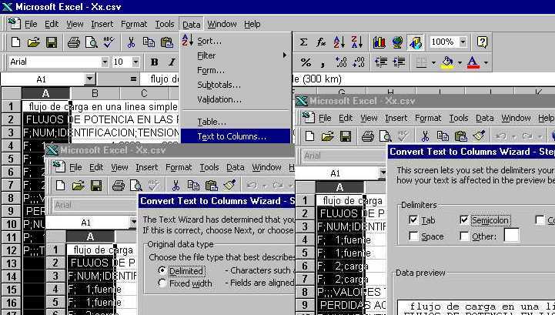The image size is (555, 315).
Task: Sort Ascending A-Z icon
Action: pos(339,42)
